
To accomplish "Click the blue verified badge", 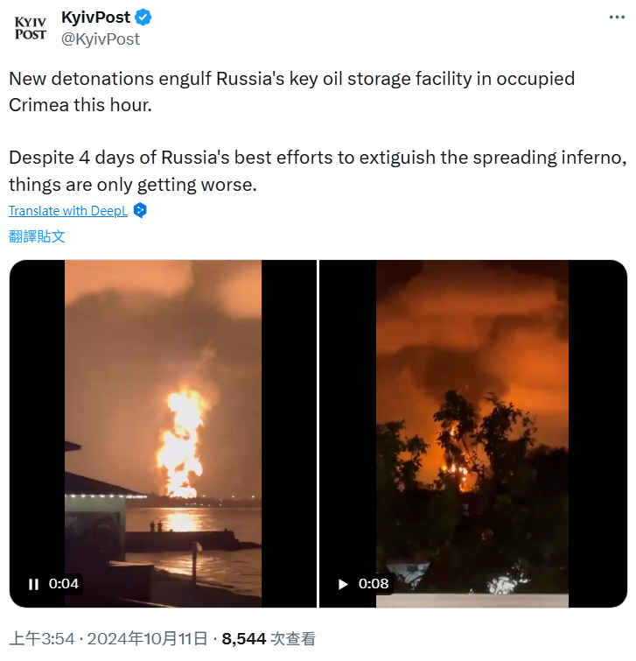I will coord(143,18).
